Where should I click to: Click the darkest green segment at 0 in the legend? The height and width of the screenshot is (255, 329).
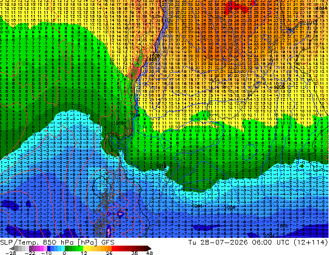click(x=67, y=248)
